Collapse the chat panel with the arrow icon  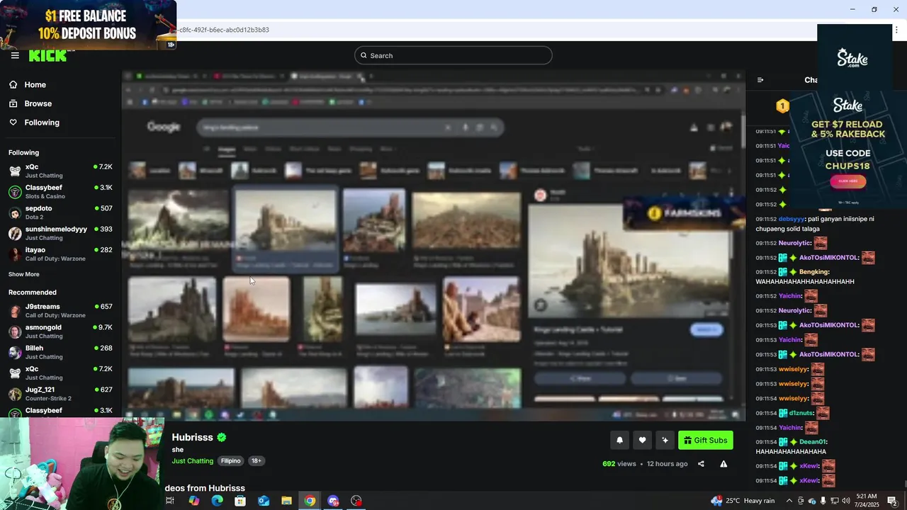760,80
